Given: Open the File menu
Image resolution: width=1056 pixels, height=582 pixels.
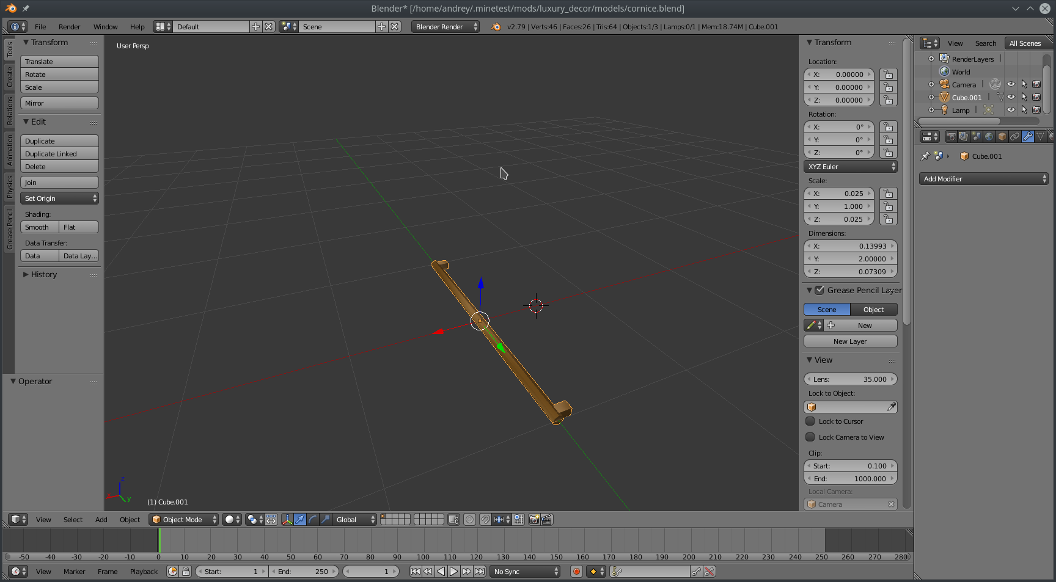Looking at the screenshot, I should pos(40,27).
